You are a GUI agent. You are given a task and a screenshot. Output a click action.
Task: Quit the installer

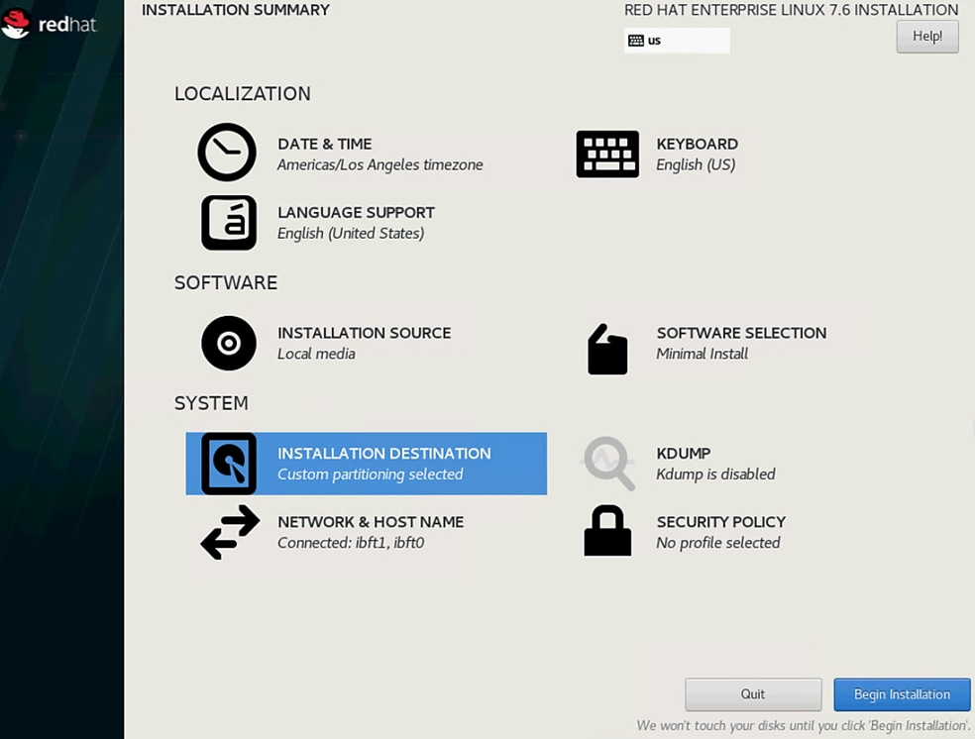pos(753,694)
